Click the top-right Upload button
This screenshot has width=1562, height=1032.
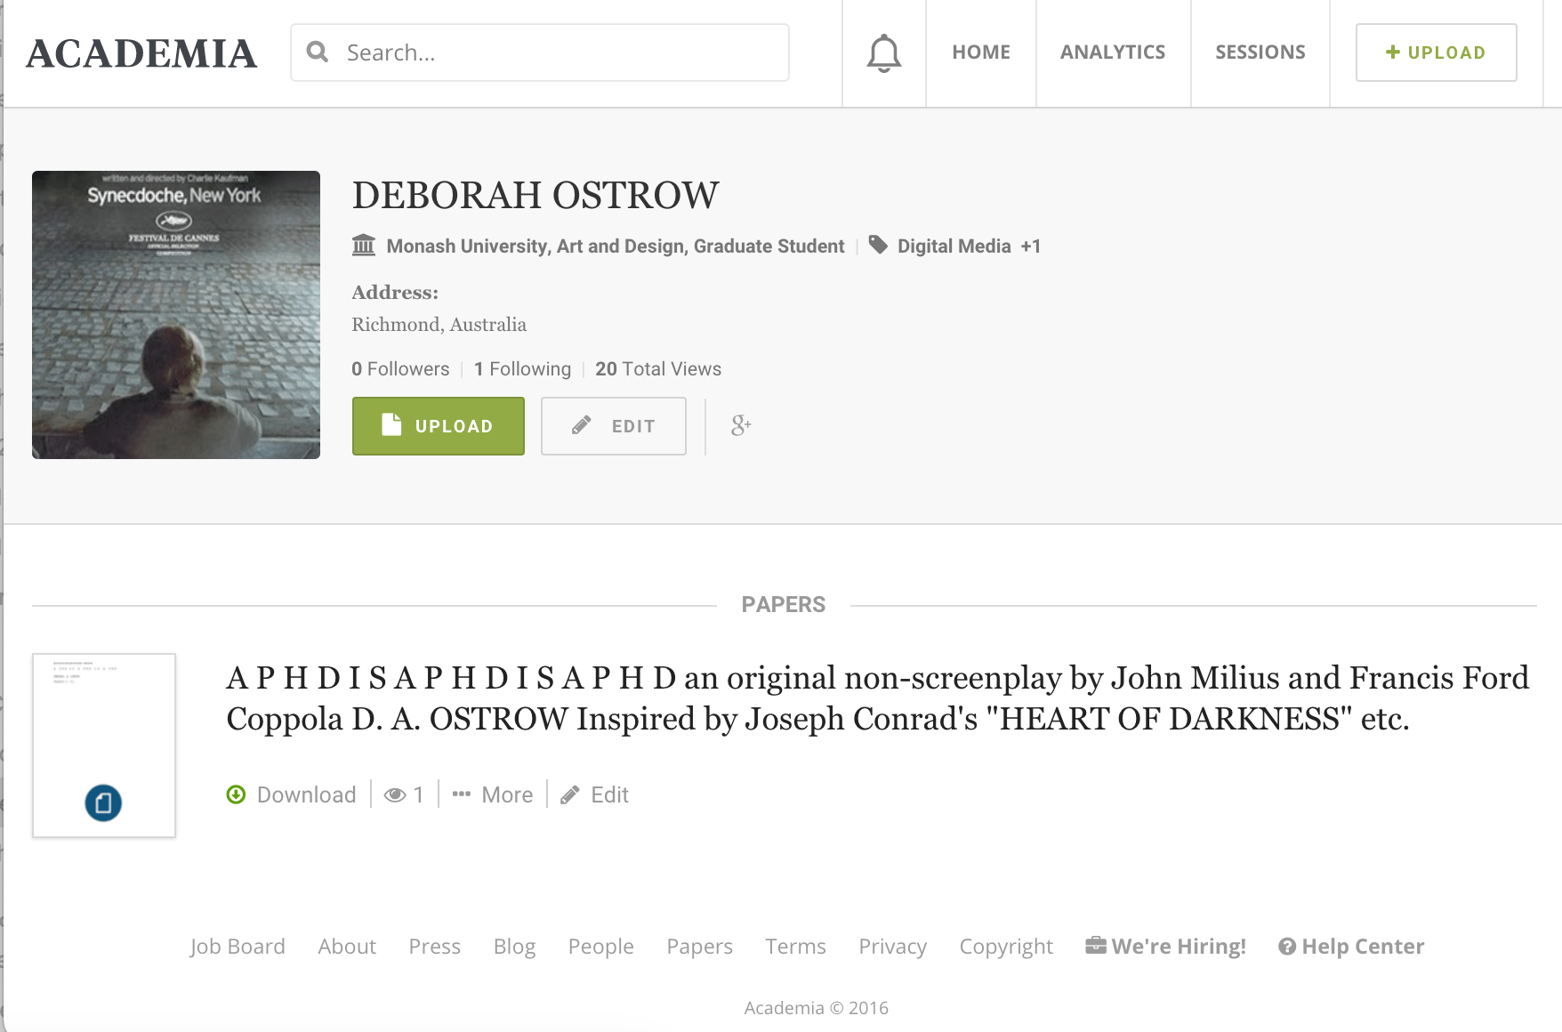[1436, 52]
